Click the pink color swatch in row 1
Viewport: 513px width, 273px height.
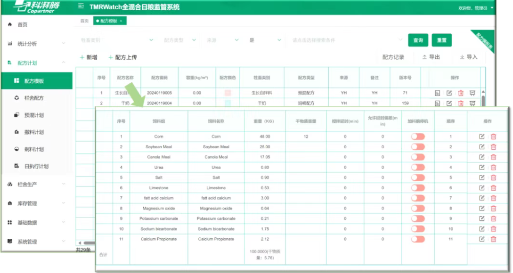228,93
